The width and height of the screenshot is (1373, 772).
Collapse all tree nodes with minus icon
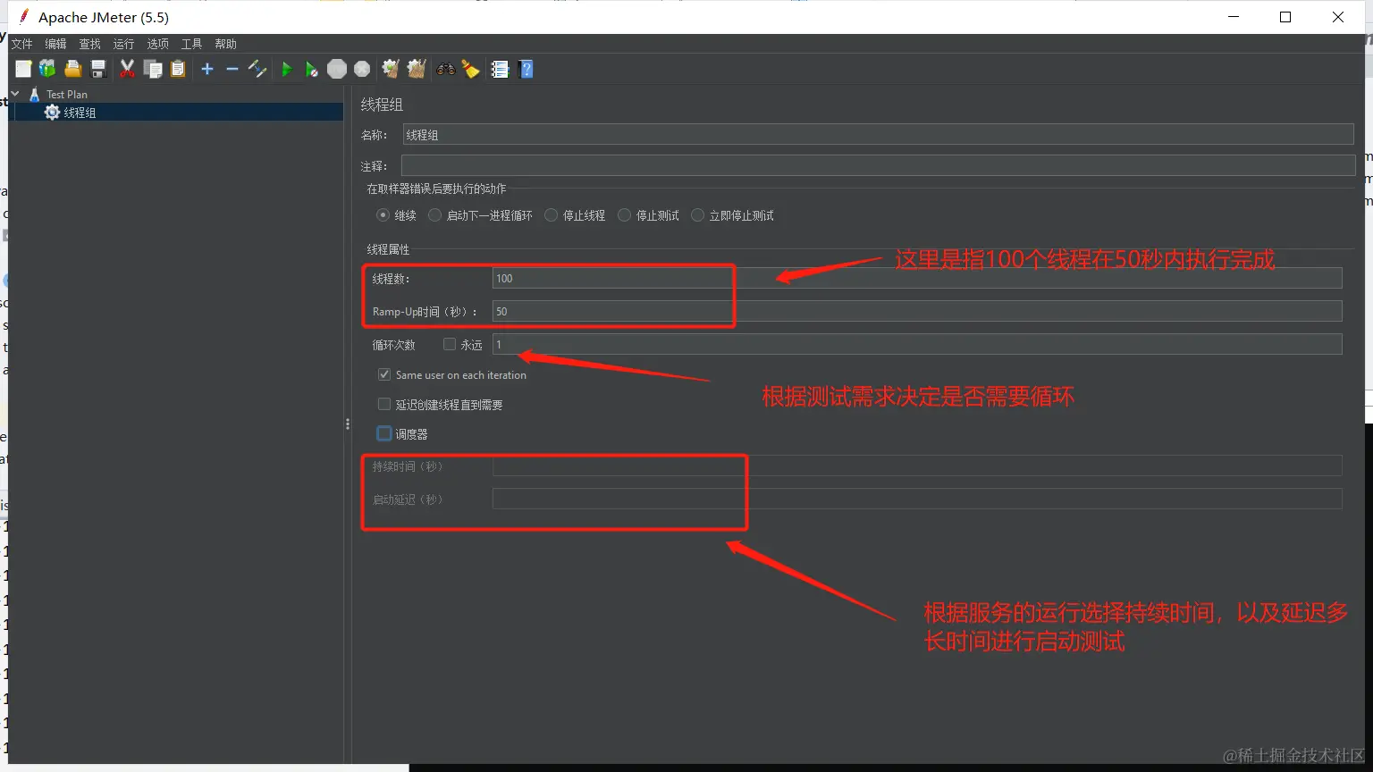(x=232, y=69)
